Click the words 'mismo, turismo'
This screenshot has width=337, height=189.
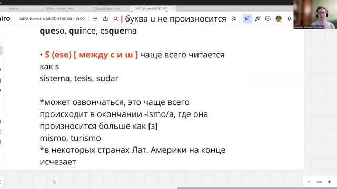click(x=70, y=138)
